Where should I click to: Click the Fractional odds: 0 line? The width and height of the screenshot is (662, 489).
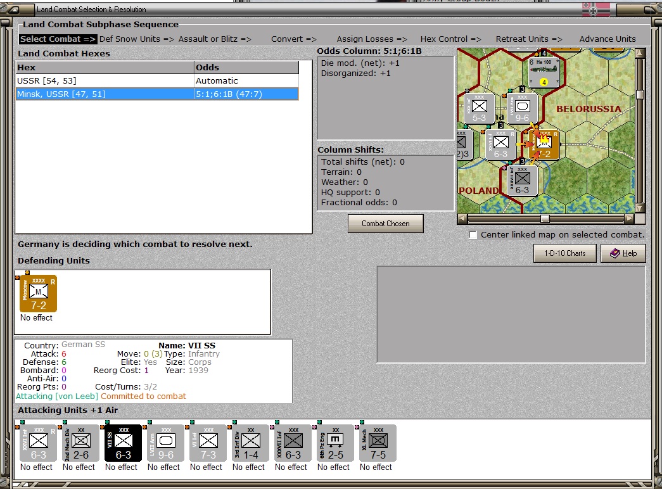(359, 202)
